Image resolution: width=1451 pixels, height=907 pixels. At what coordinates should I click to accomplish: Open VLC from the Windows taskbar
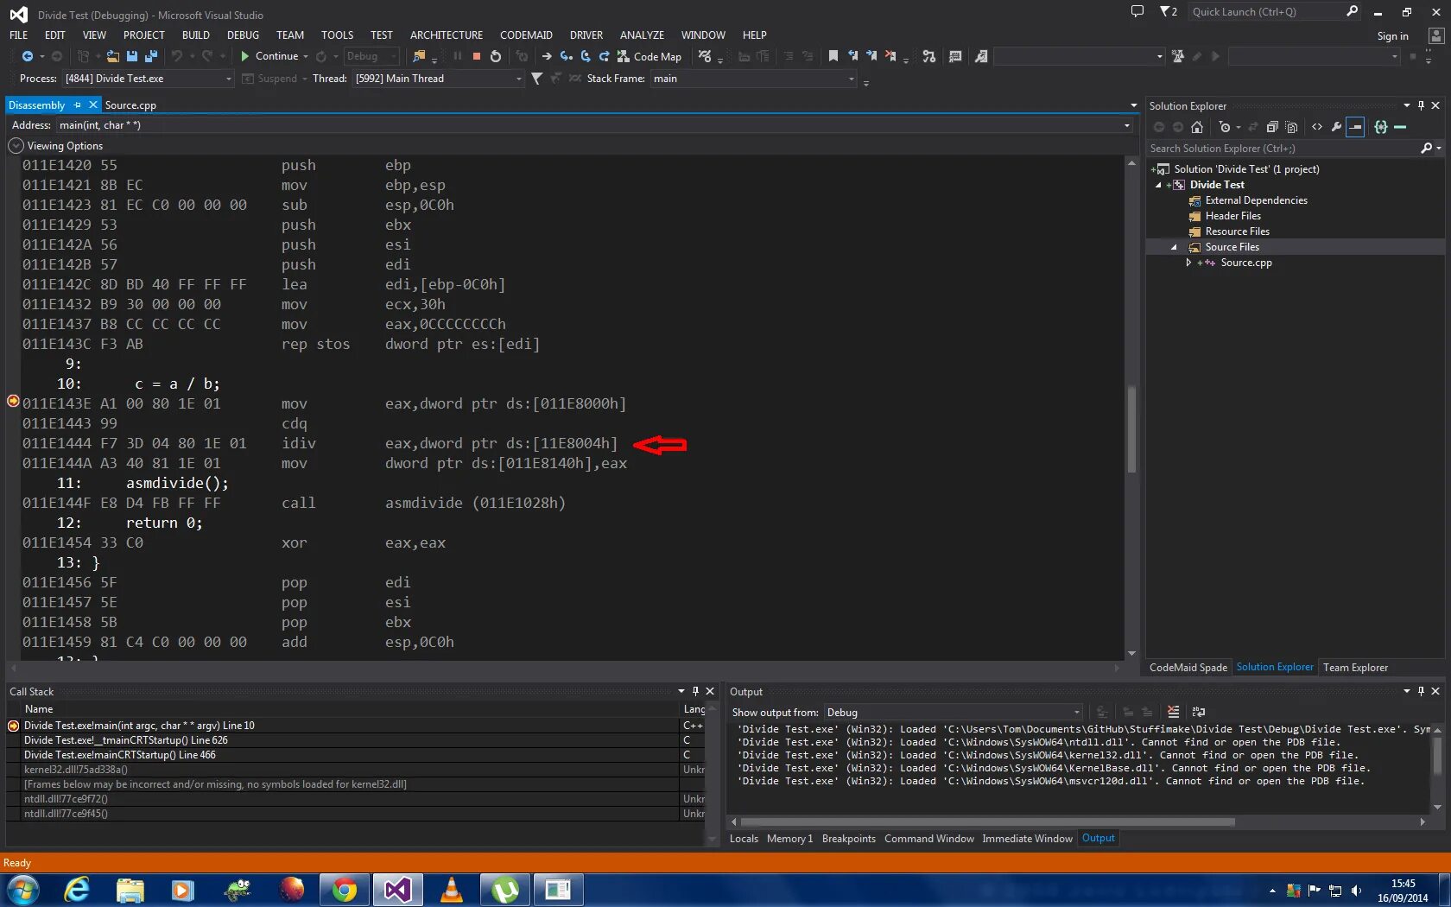coord(451,890)
